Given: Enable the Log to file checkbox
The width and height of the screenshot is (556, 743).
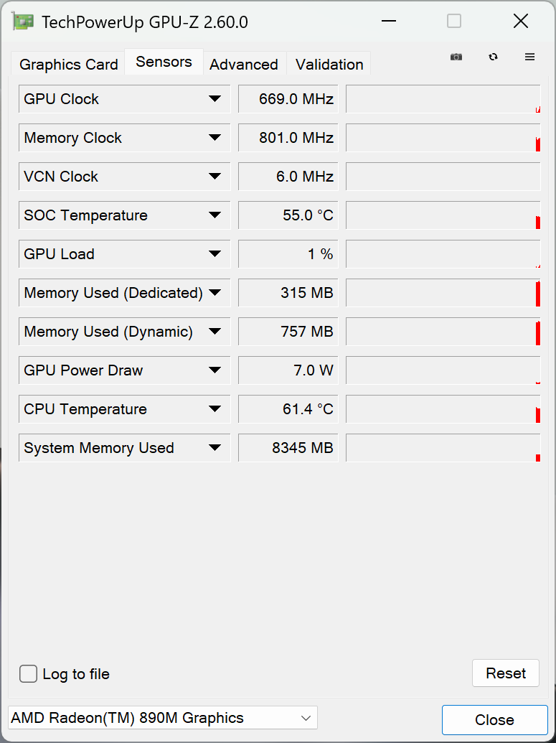Looking at the screenshot, I should (x=27, y=673).
